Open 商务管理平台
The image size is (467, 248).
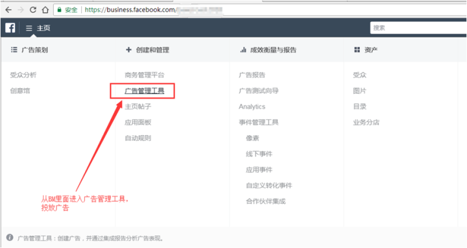(145, 75)
